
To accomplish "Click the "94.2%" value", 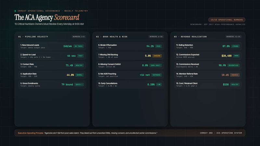I will 150,46.
